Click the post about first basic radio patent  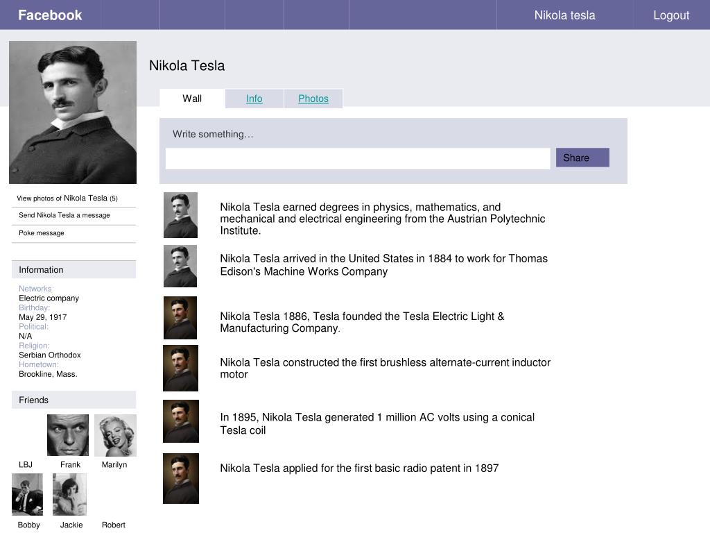pyautogui.click(x=359, y=468)
